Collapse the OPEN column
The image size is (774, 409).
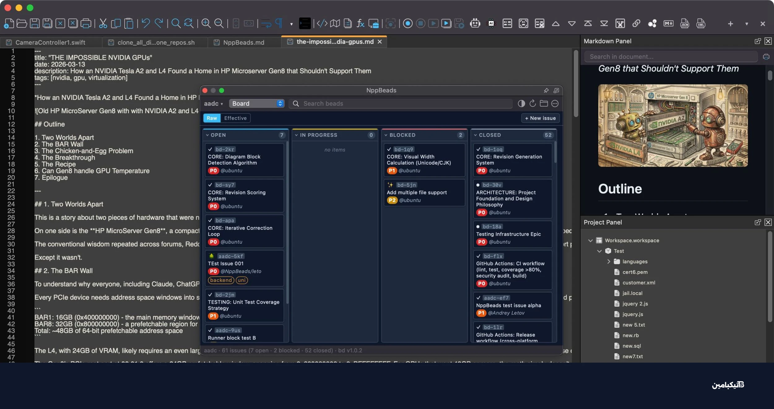point(207,135)
